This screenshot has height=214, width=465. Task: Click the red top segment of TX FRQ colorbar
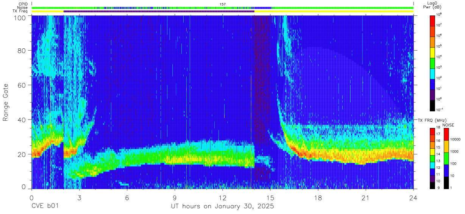pos(433,131)
